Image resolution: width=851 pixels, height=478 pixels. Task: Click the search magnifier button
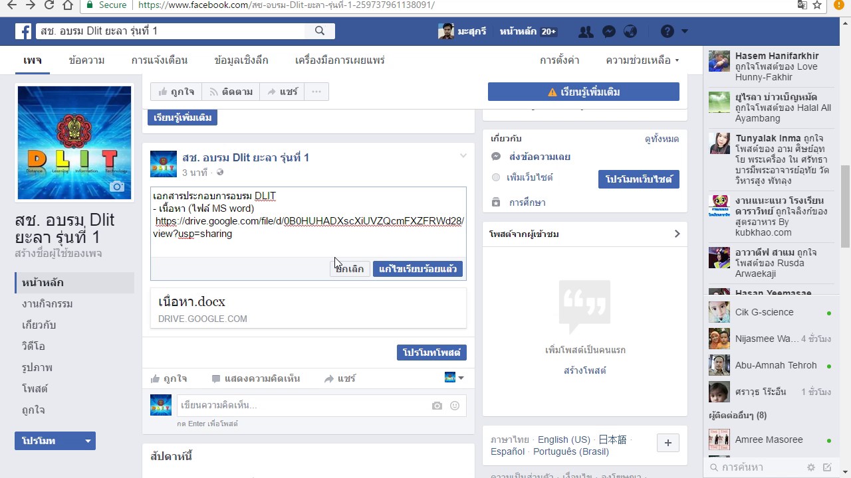click(x=320, y=31)
